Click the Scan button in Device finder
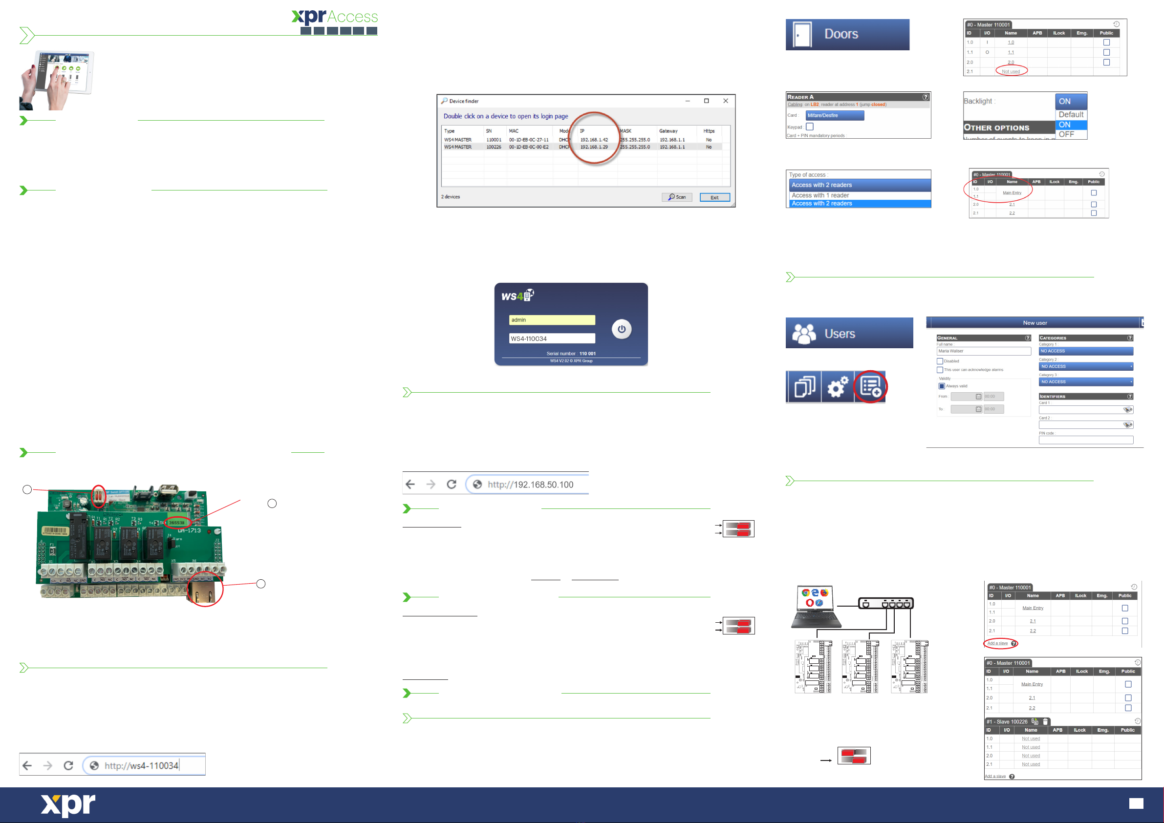1164x823 pixels. point(676,197)
